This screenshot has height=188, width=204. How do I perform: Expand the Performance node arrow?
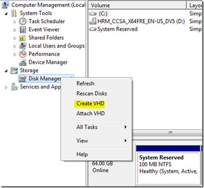tap(15, 54)
